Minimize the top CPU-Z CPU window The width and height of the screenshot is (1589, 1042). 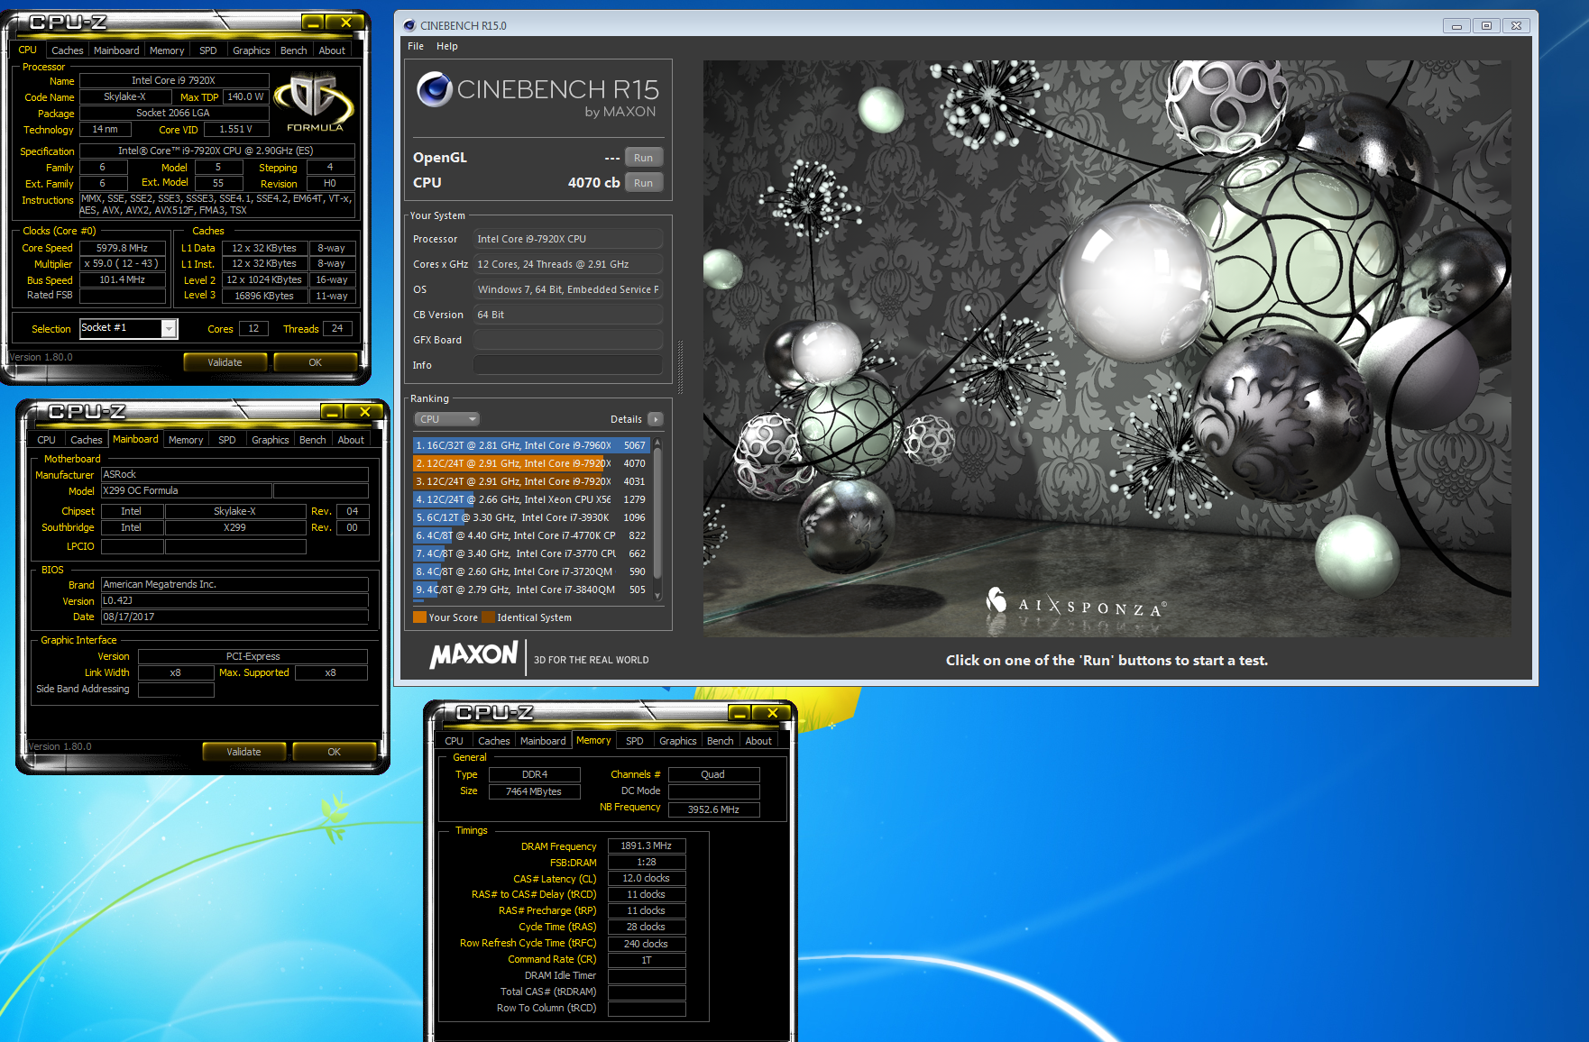point(313,22)
